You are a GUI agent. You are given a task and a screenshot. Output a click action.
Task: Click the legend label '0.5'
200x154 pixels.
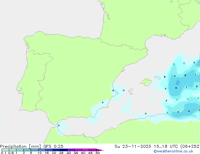[11, 153]
